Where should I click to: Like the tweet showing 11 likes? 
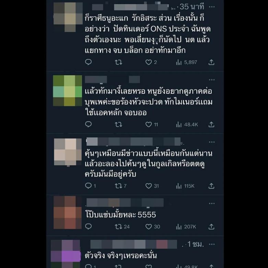[x=149, y=124]
